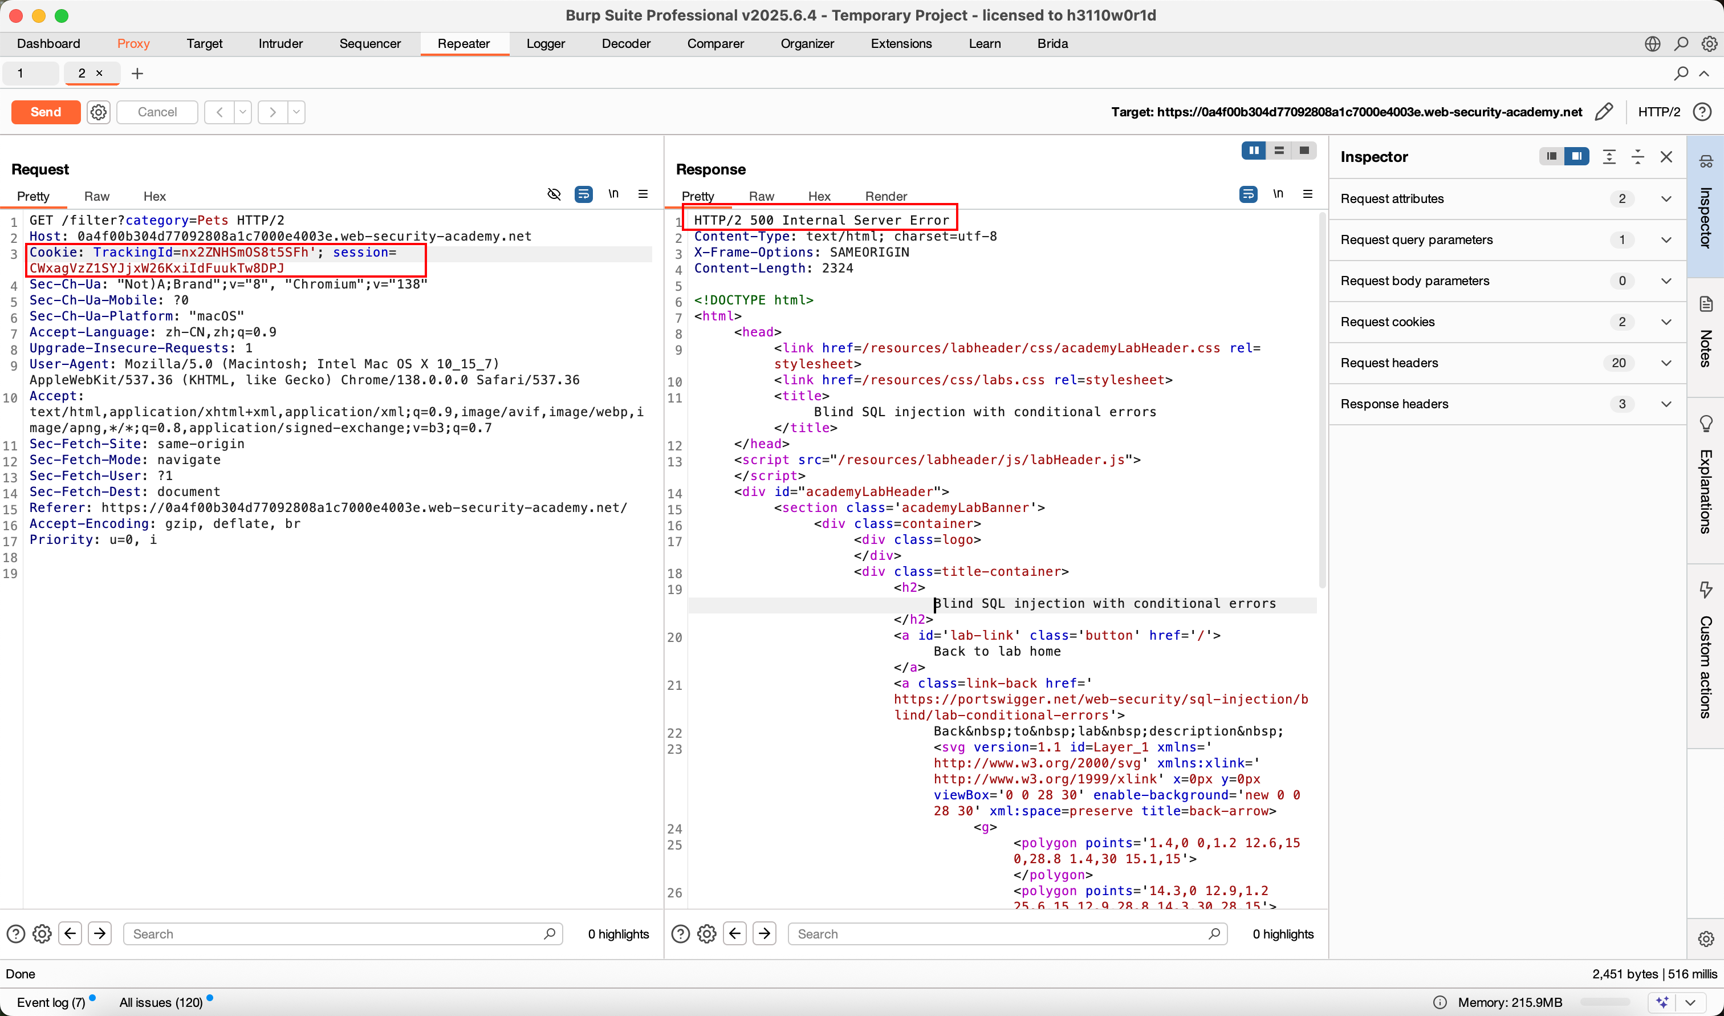This screenshot has width=1724, height=1016.
Task: Go to next response search match
Action: pos(765,933)
